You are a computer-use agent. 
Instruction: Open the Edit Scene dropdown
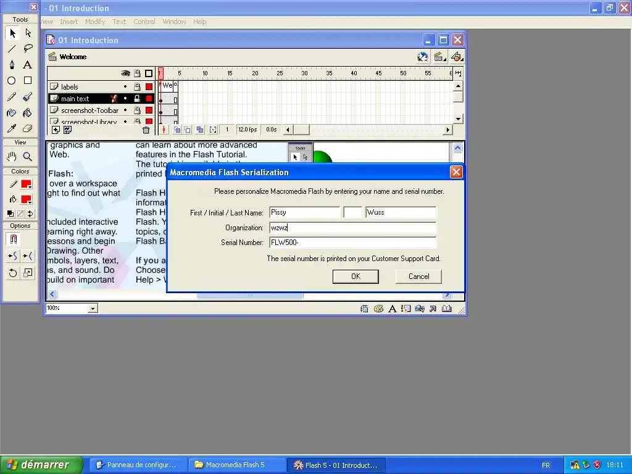[x=439, y=57]
